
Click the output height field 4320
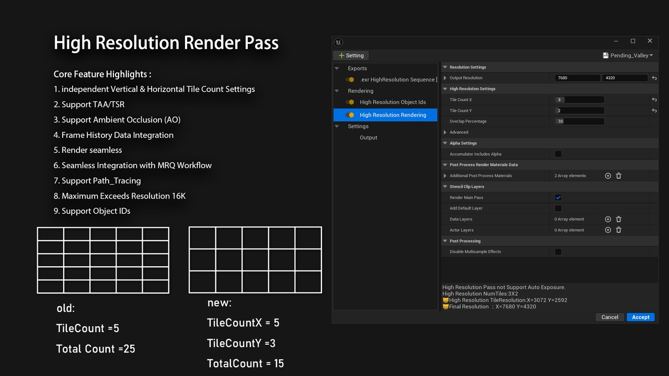point(625,78)
